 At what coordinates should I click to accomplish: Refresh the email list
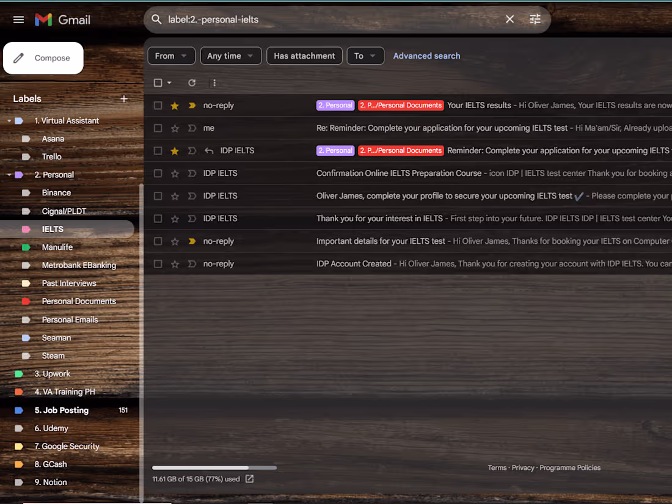point(192,82)
